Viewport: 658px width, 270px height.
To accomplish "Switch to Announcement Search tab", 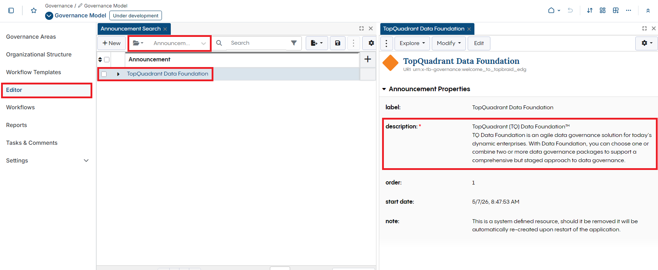I will (x=130, y=29).
